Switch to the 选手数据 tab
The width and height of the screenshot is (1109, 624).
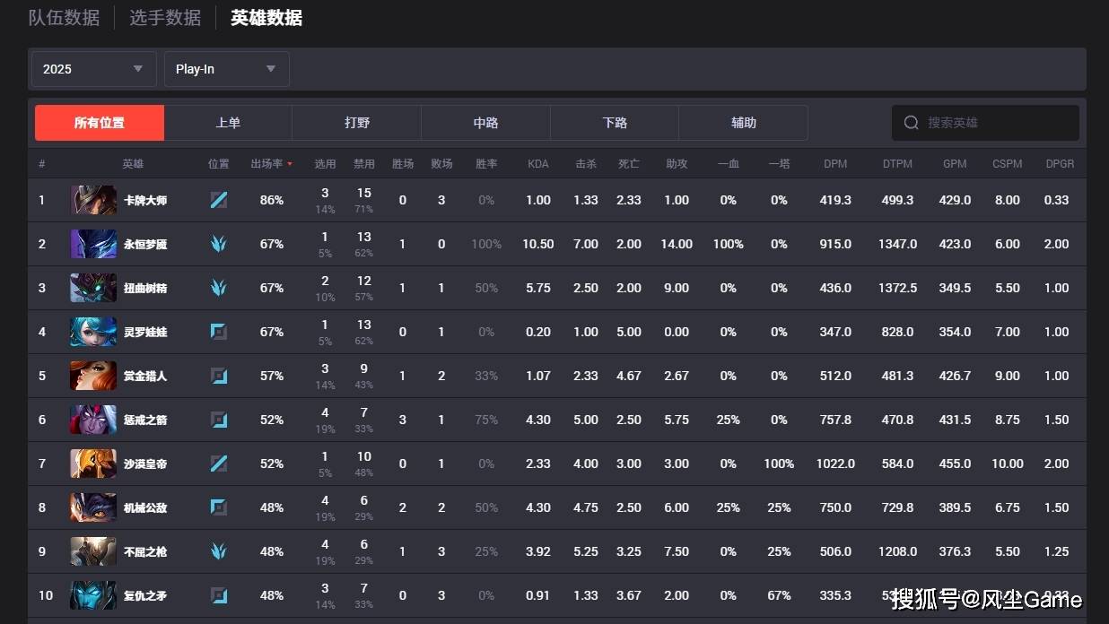coord(165,18)
